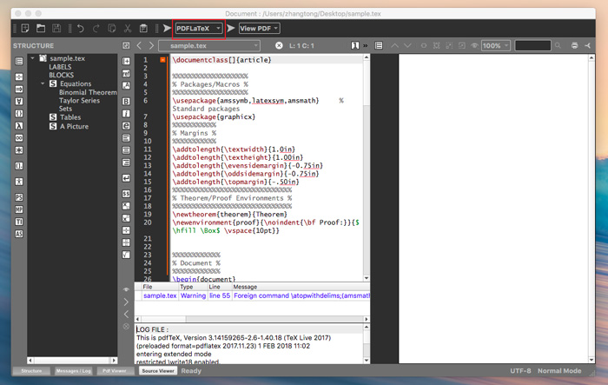Screen dimensions: 608x385
Task: Toggle PDF viewer eye visibility icon
Action: (x=474, y=46)
